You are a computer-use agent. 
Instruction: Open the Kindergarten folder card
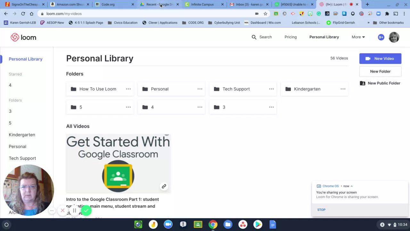(x=315, y=89)
